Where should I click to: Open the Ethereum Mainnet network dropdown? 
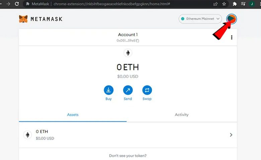200,19
